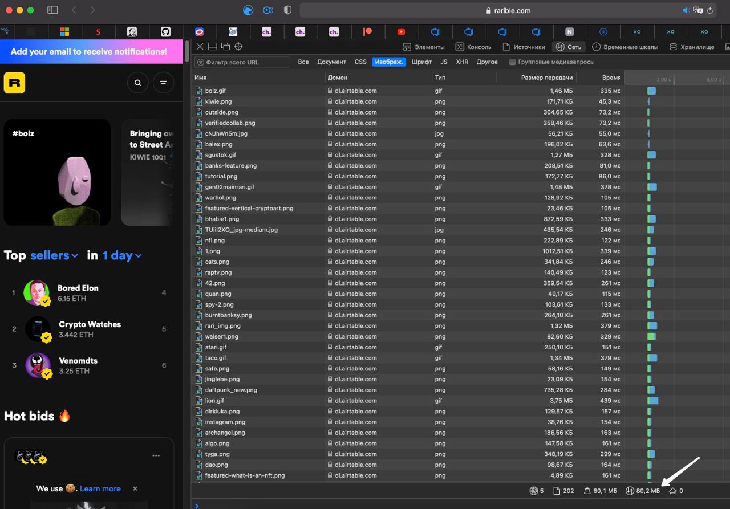The width and height of the screenshot is (730, 509).
Task: Click the file icon next to taco.gif
Action: pos(199,358)
